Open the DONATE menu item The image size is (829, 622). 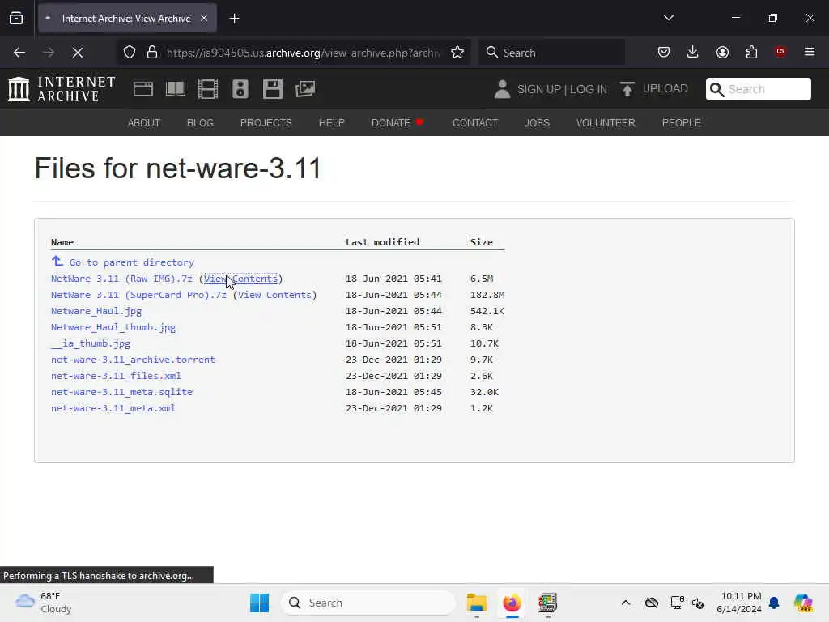[x=397, y=123]
